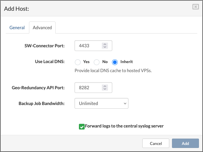Click the local DNS cache help text

113,71
